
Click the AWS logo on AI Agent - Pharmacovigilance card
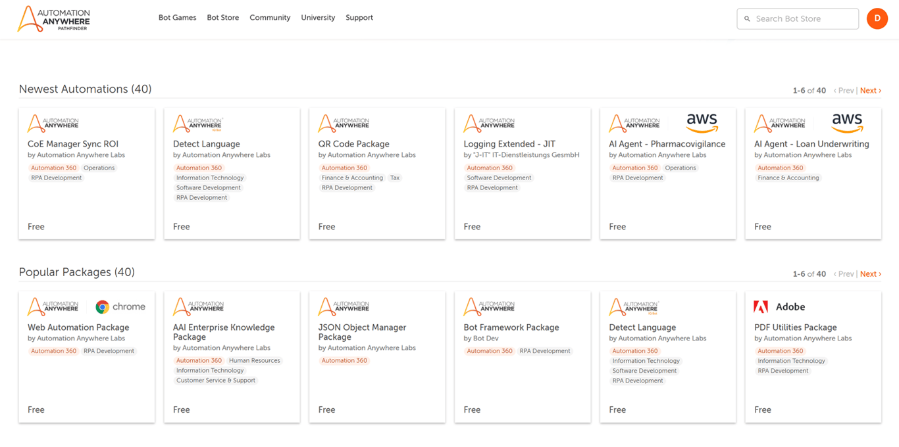[702, 123]
